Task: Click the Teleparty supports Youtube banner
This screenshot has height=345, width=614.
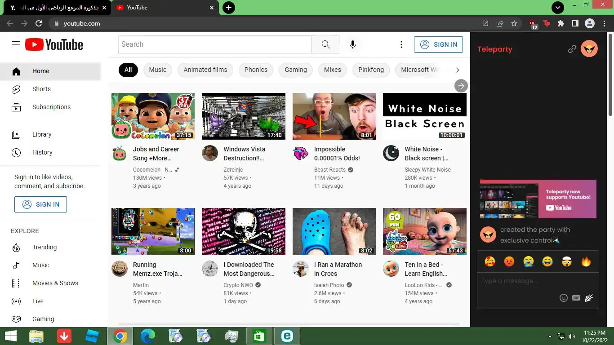Action: pyautogui.click(x=538, y=199)
